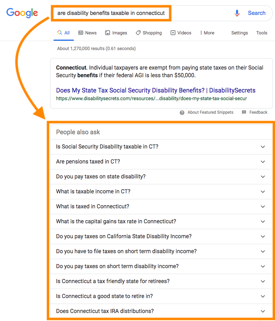Switch to the News tab
The image size is (275, 321).
click(87, 33)
